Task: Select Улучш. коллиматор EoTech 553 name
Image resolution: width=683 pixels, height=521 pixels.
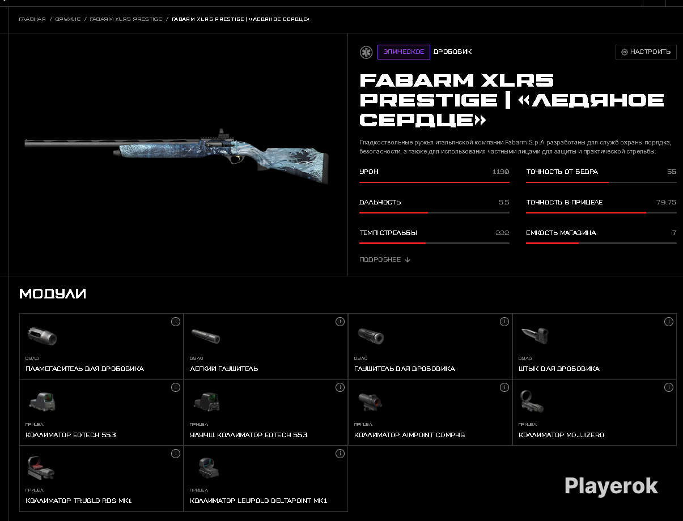Action: click(x=249, y=435)
